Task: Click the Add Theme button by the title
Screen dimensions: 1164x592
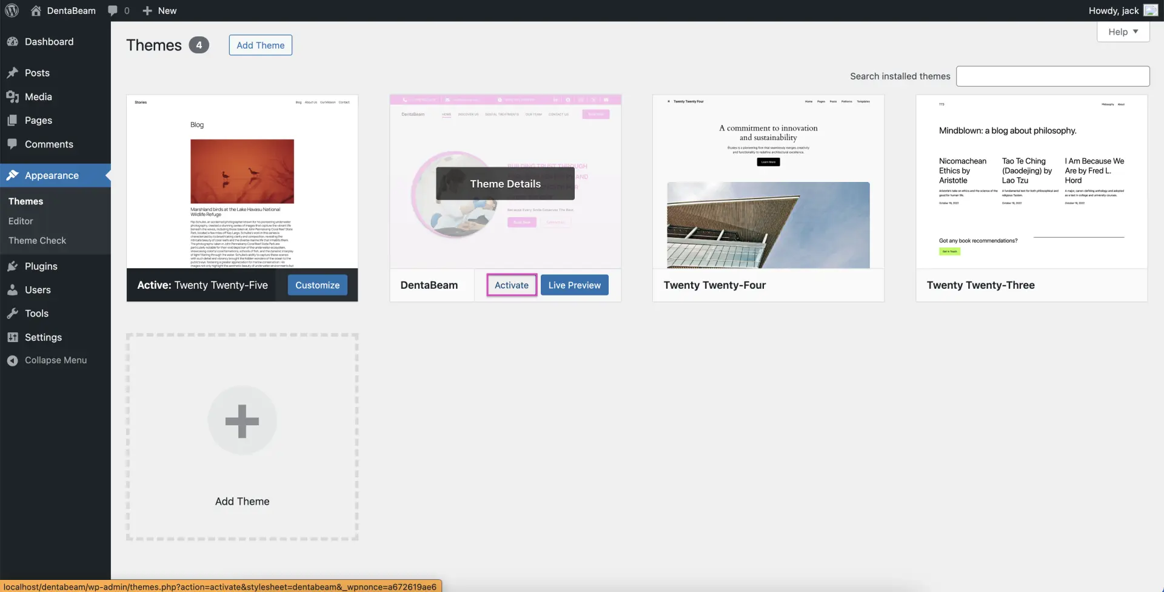Action: coord(261,45)
